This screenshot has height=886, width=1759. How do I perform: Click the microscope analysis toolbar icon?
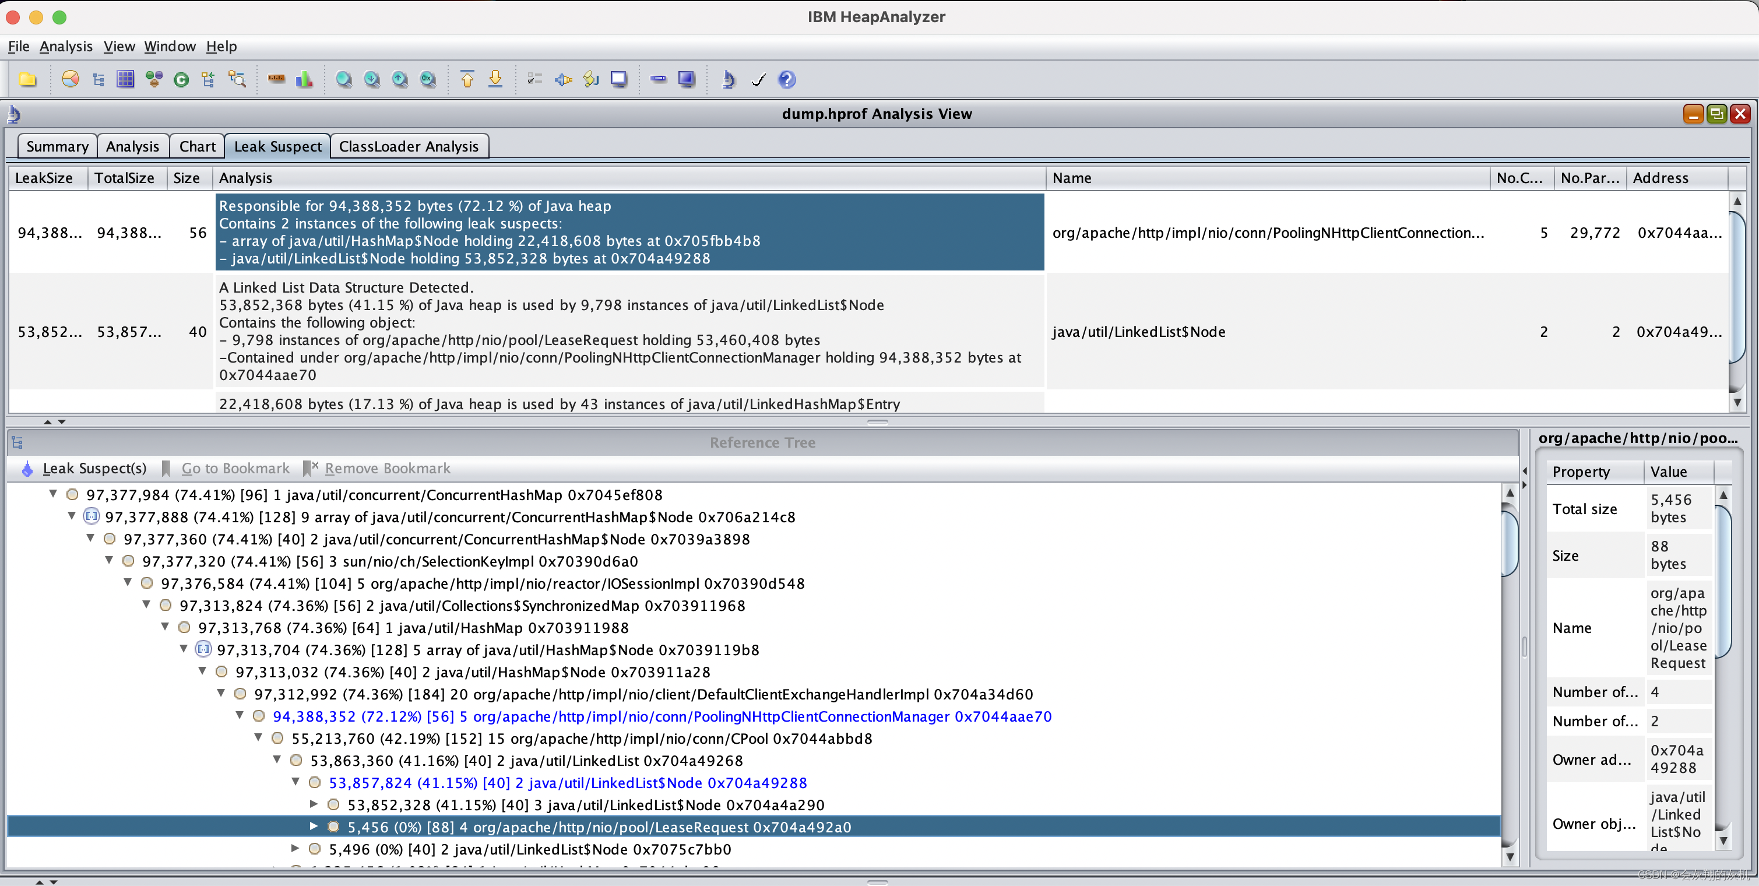728,79
